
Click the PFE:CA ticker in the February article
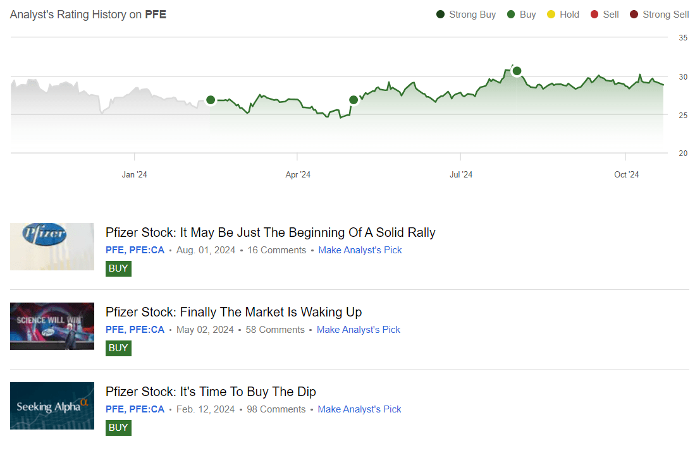coord(147,409)
